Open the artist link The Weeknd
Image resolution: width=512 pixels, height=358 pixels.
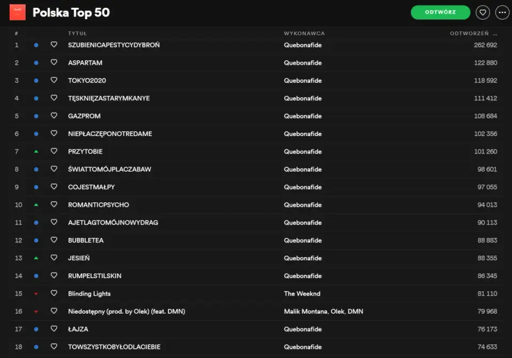302,293
